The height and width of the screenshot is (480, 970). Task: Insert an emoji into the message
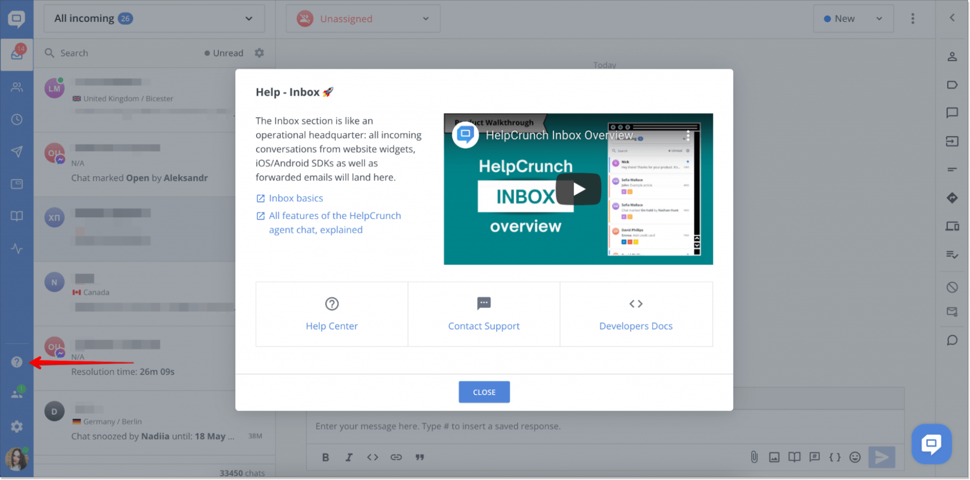point(855,457)
